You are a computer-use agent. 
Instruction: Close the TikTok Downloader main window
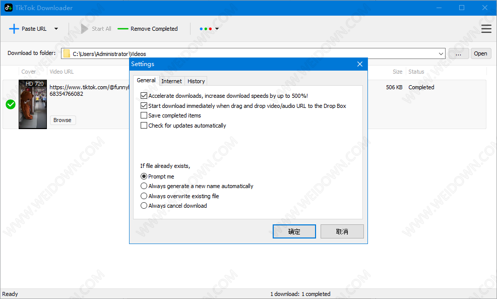485,8
